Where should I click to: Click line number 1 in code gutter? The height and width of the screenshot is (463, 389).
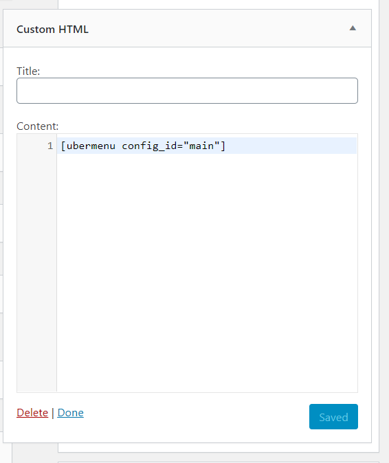click(50, 146)
